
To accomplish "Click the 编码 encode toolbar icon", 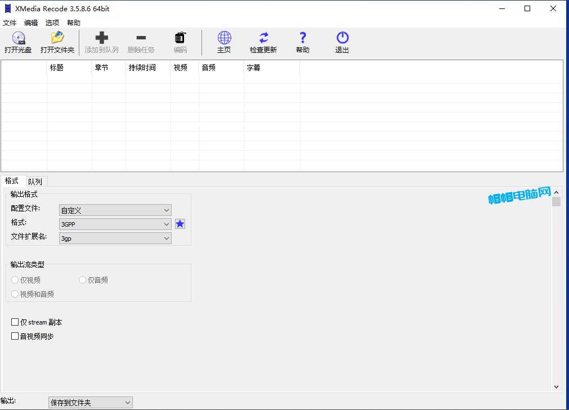I will point(180,38).
